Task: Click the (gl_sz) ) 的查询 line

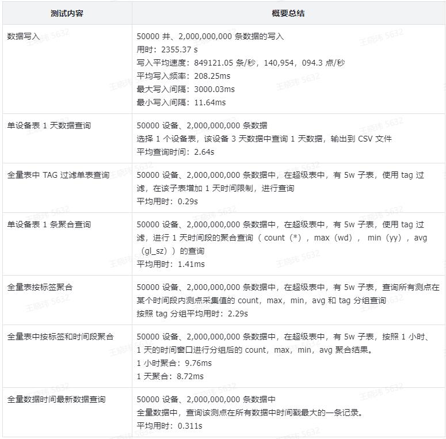Action: (x=171, y=251)
